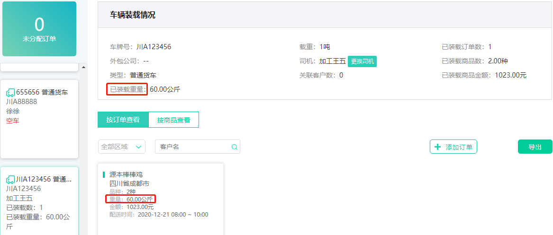Screen dimensions: 553x235
Task: Click the order's 配送时间 line
Action: 159,215
